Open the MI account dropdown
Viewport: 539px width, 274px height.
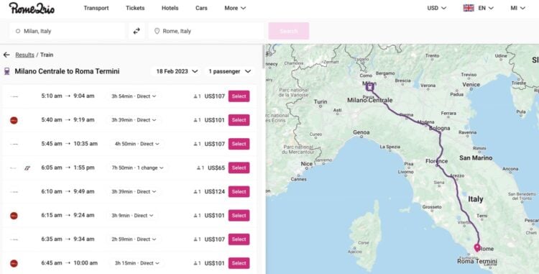(517, 8)
